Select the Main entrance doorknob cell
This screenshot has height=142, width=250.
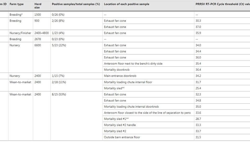pyautogui.click(x=120, y=76)
